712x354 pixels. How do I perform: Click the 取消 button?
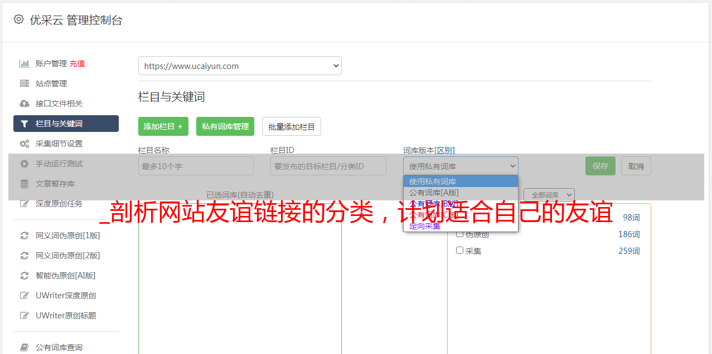(636, 166)
